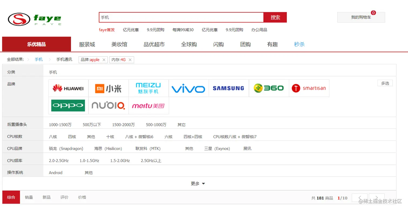Select the HUAWEI brand logo
Viewport: 408px width, 210px height.
(68, 88)
